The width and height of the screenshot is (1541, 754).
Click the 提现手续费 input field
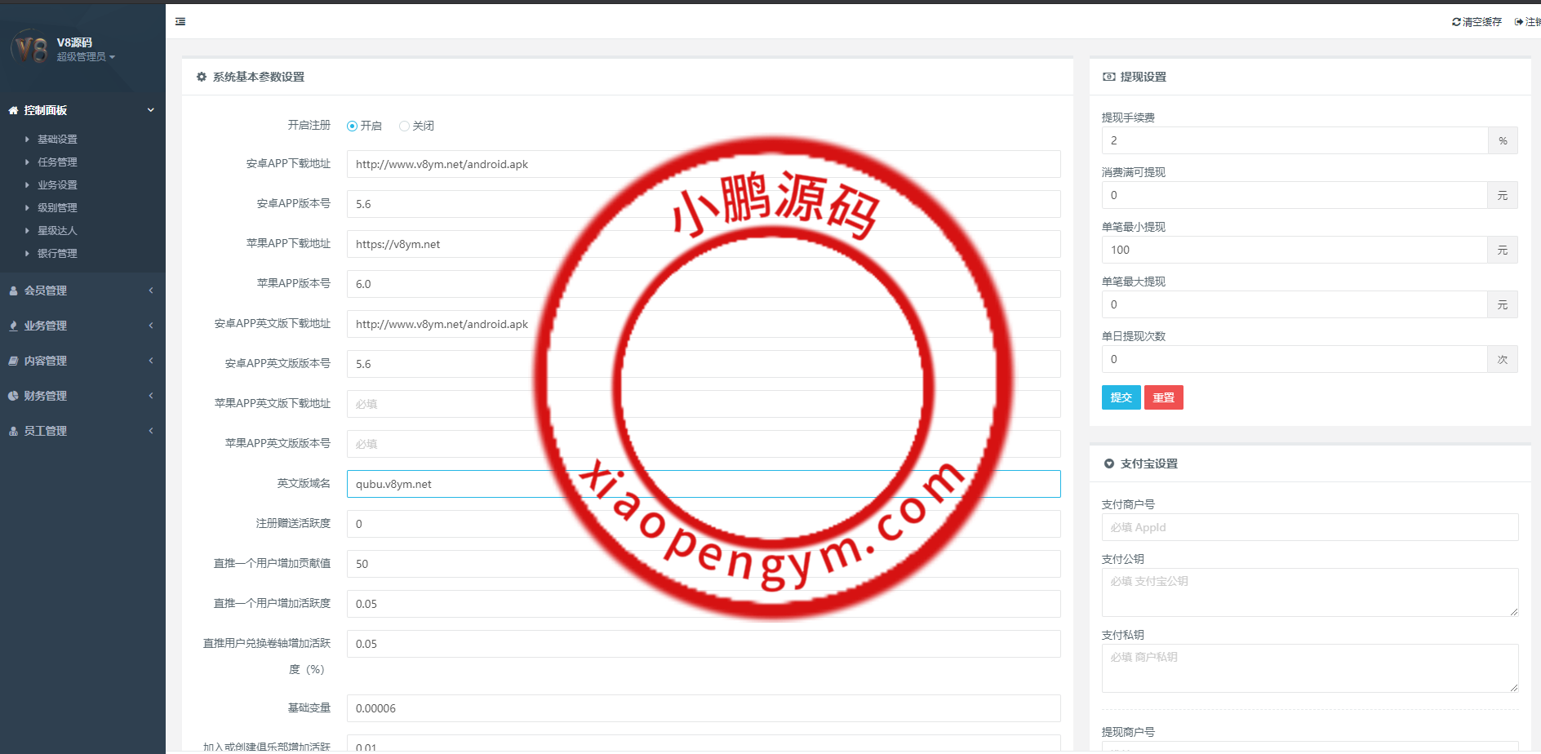1294,140
